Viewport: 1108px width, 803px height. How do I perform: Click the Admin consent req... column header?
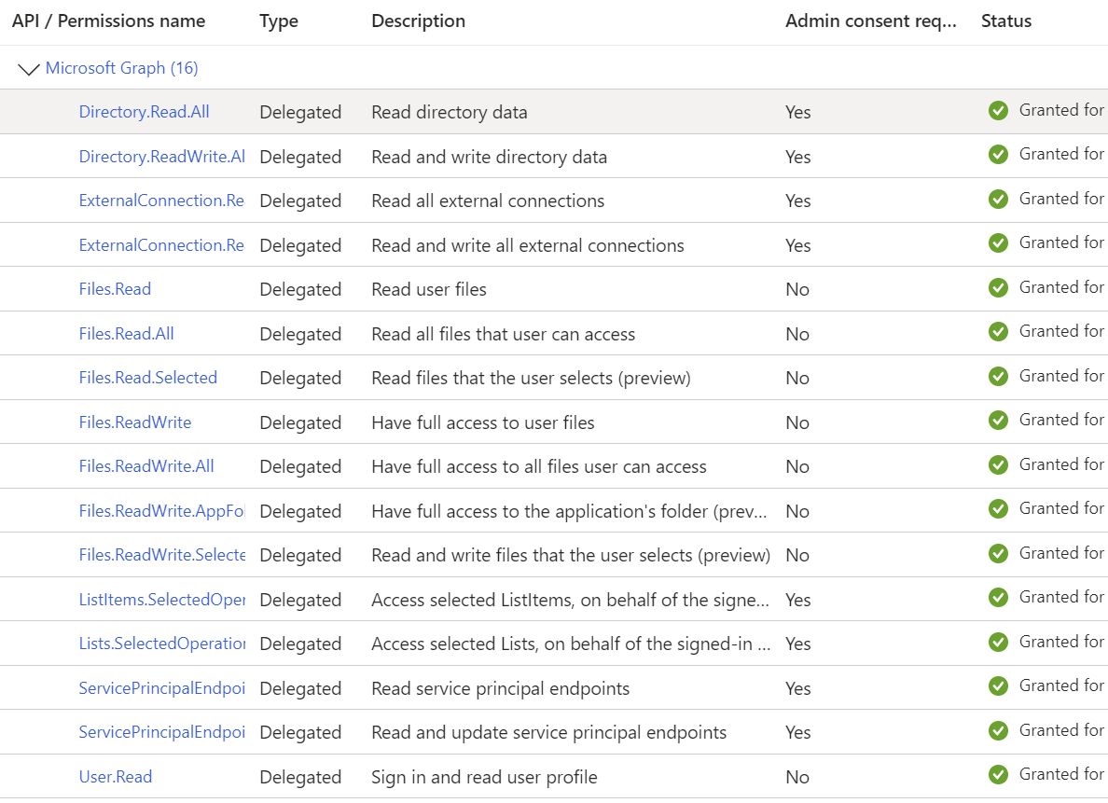(x=871, y=21)
